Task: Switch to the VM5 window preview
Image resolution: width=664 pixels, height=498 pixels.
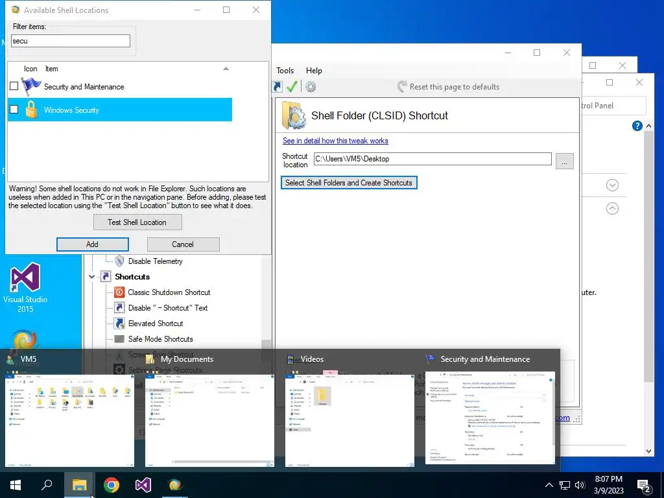Action: (69, 420)
